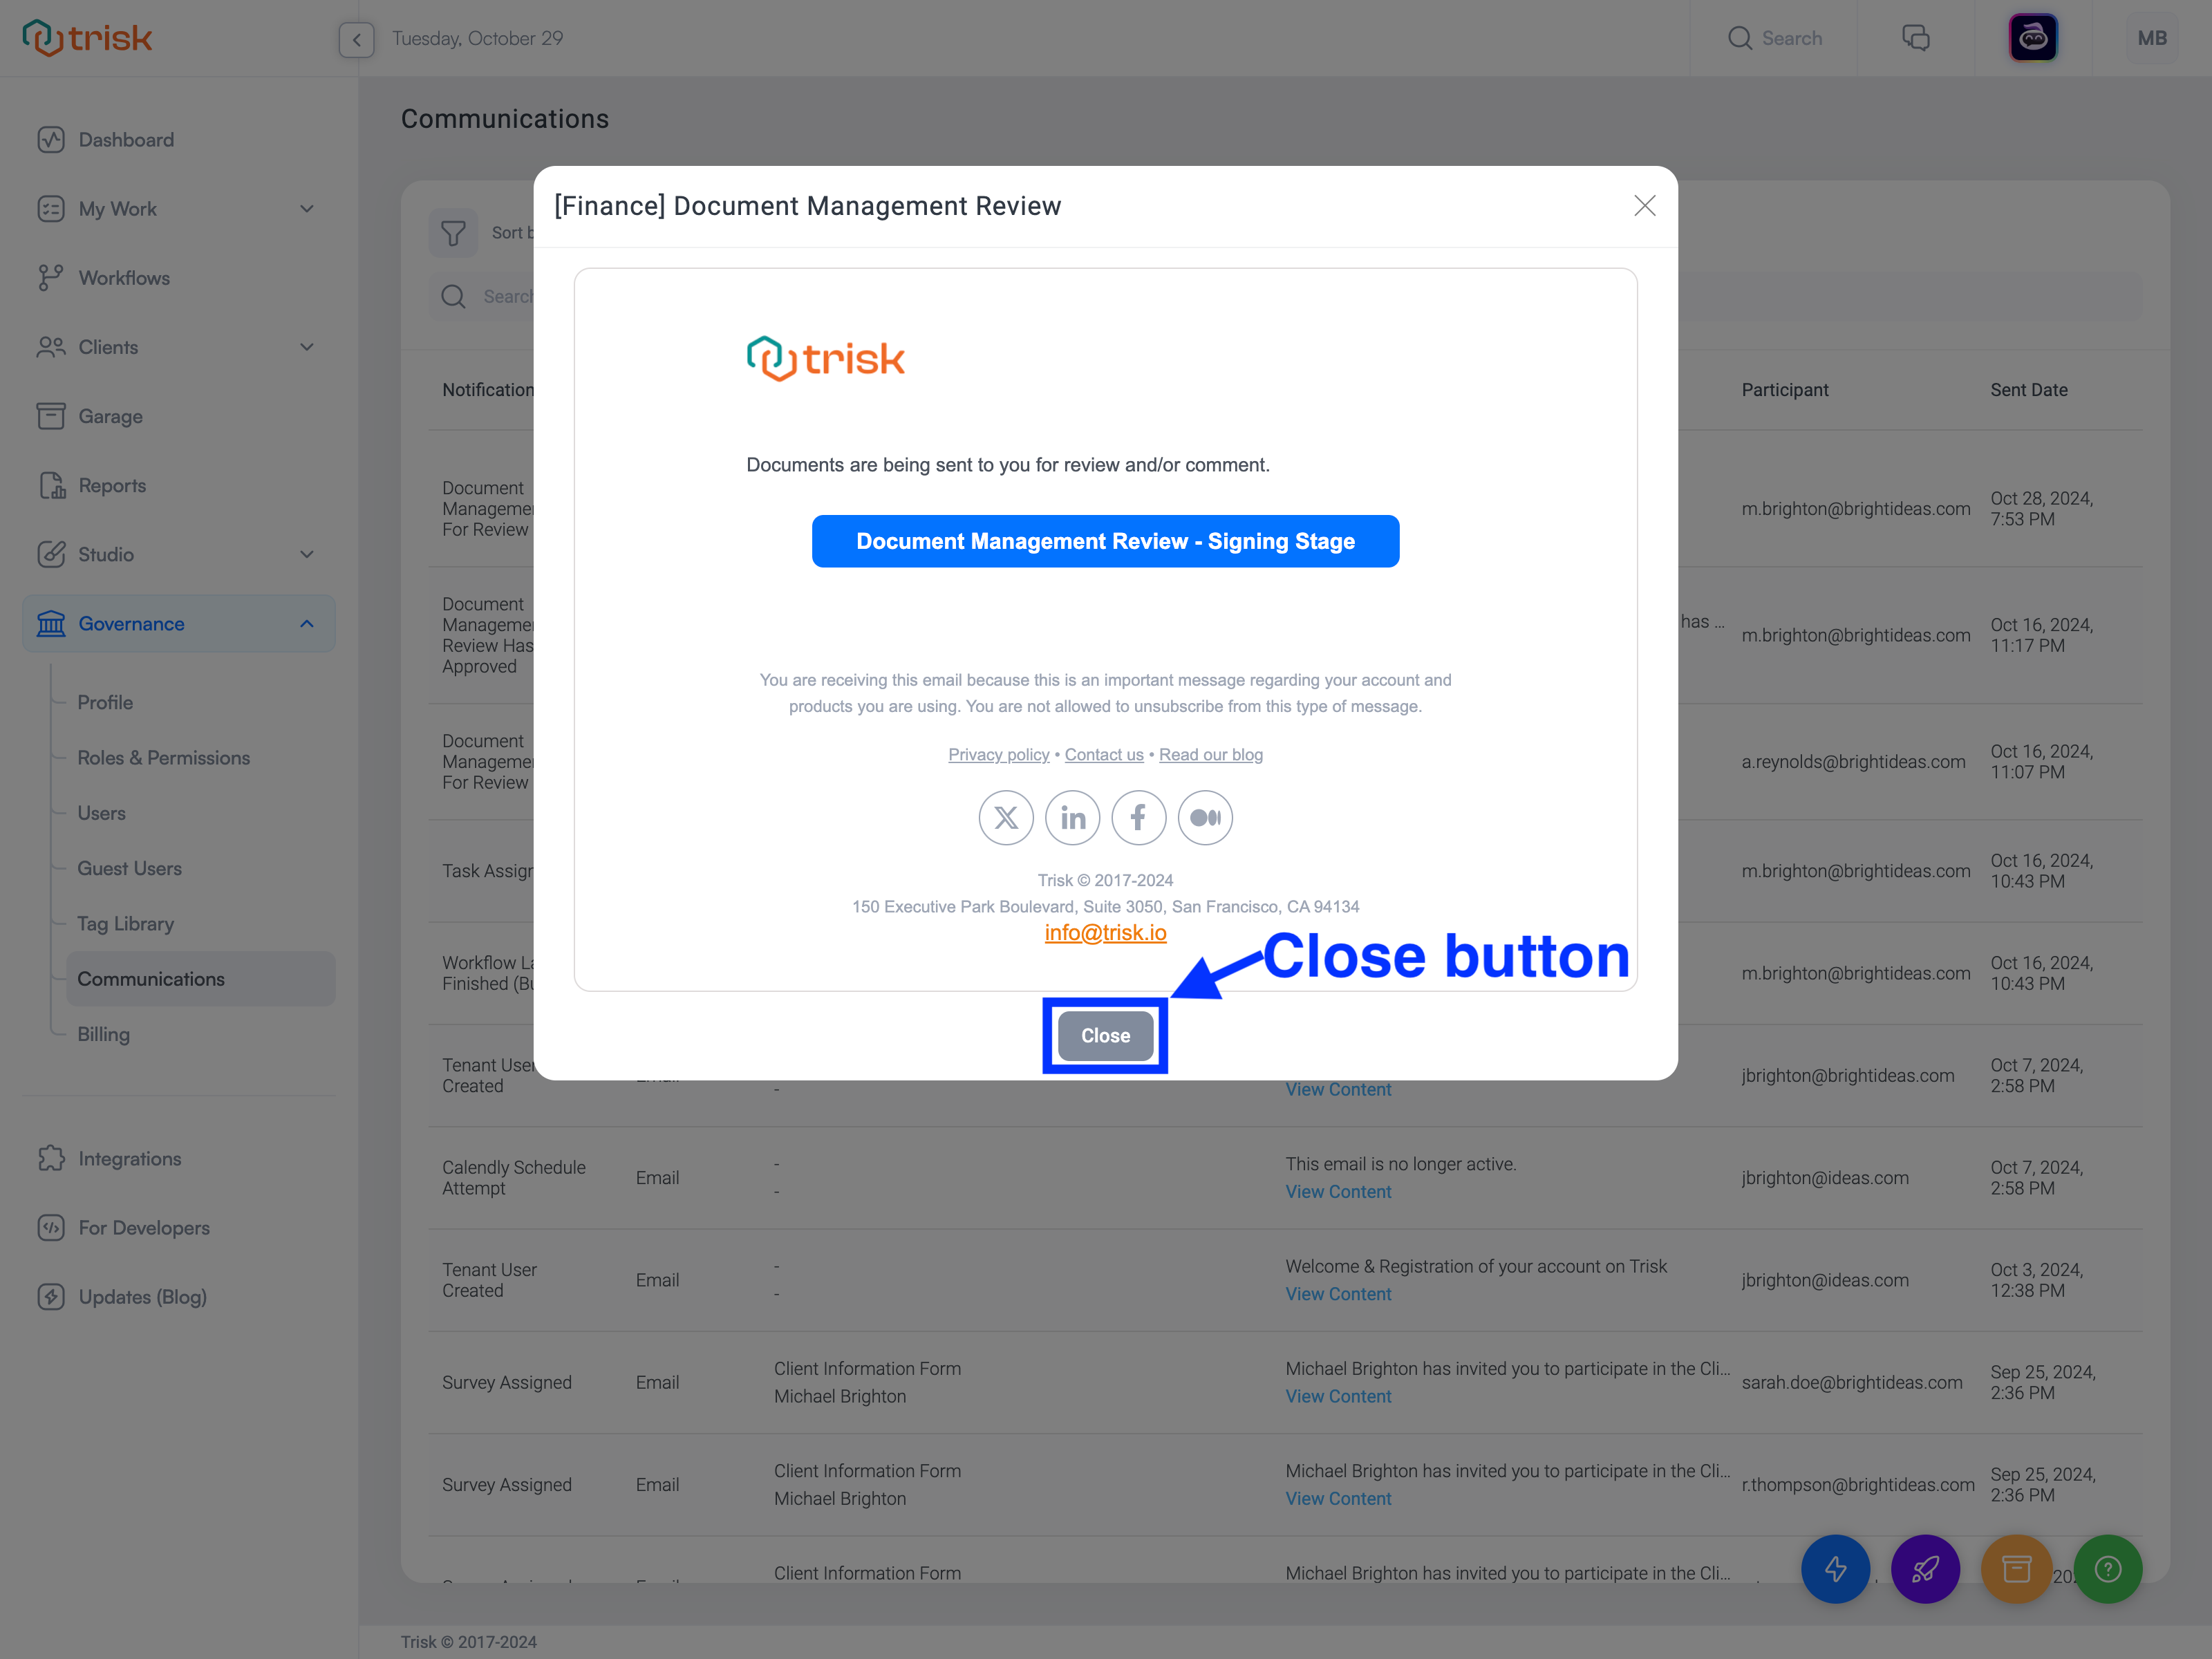The height and width of the screenshot is (1659, 2212).
Task: Click the Contact us link
Action: click(x=1103, y=755)
